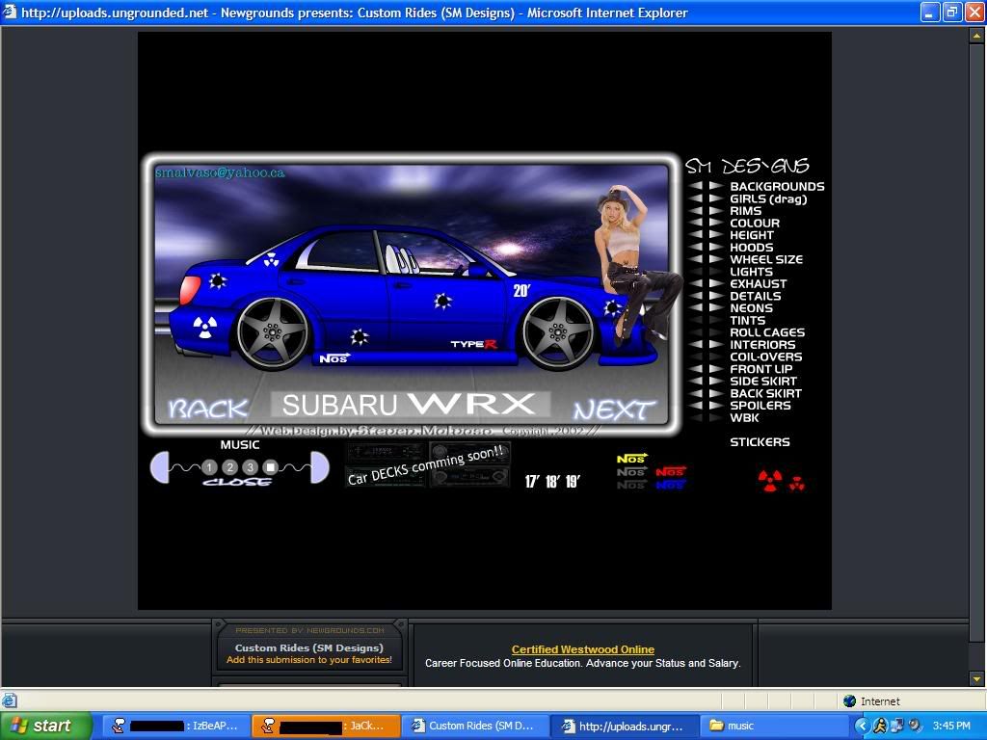Raise HEIGHT using right arrow
The height and width of the screenshot is (740, 987).
pyautogui.click(x=716, y=235)
